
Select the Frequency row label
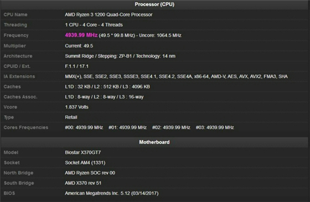16,35
